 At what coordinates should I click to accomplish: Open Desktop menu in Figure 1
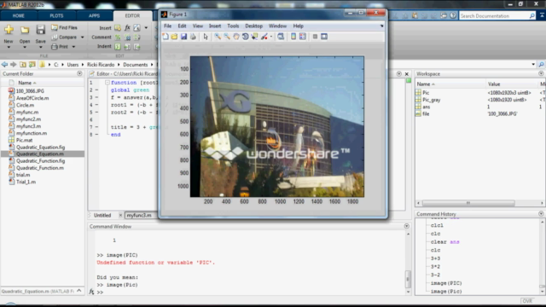click(x=254, y=26)
